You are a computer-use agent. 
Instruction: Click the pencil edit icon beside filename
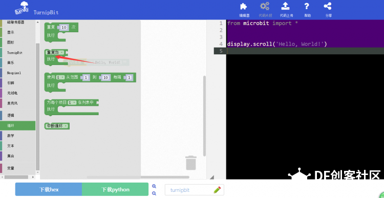[x=217, y=190]
